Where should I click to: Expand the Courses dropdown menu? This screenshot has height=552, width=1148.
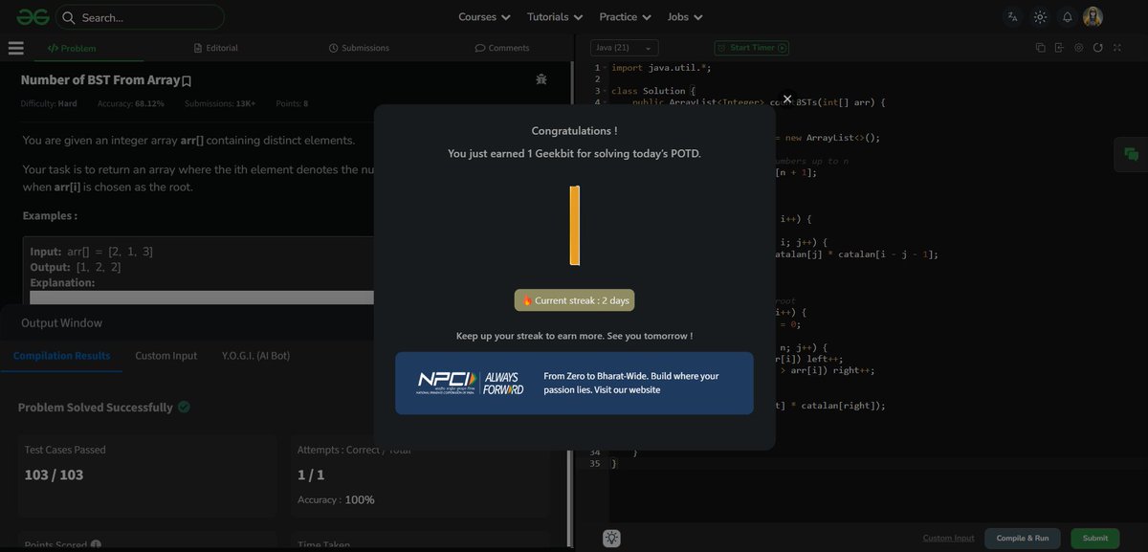click(x=484, y=17)
